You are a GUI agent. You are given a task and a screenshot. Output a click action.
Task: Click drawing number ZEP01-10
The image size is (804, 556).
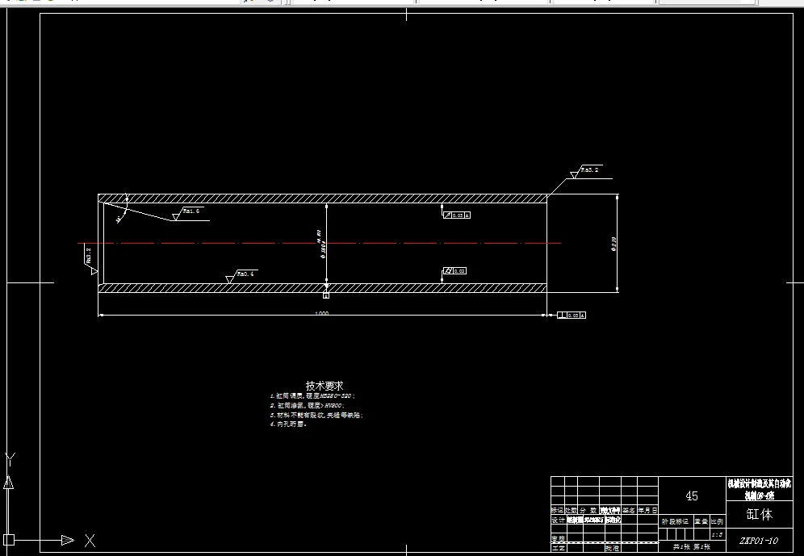click(759, 541)
